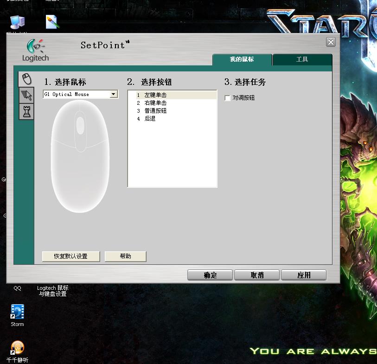Expand the G1 Optical Mouse dropdown arrow
377x364 pixels.
[x=113, y=94]
